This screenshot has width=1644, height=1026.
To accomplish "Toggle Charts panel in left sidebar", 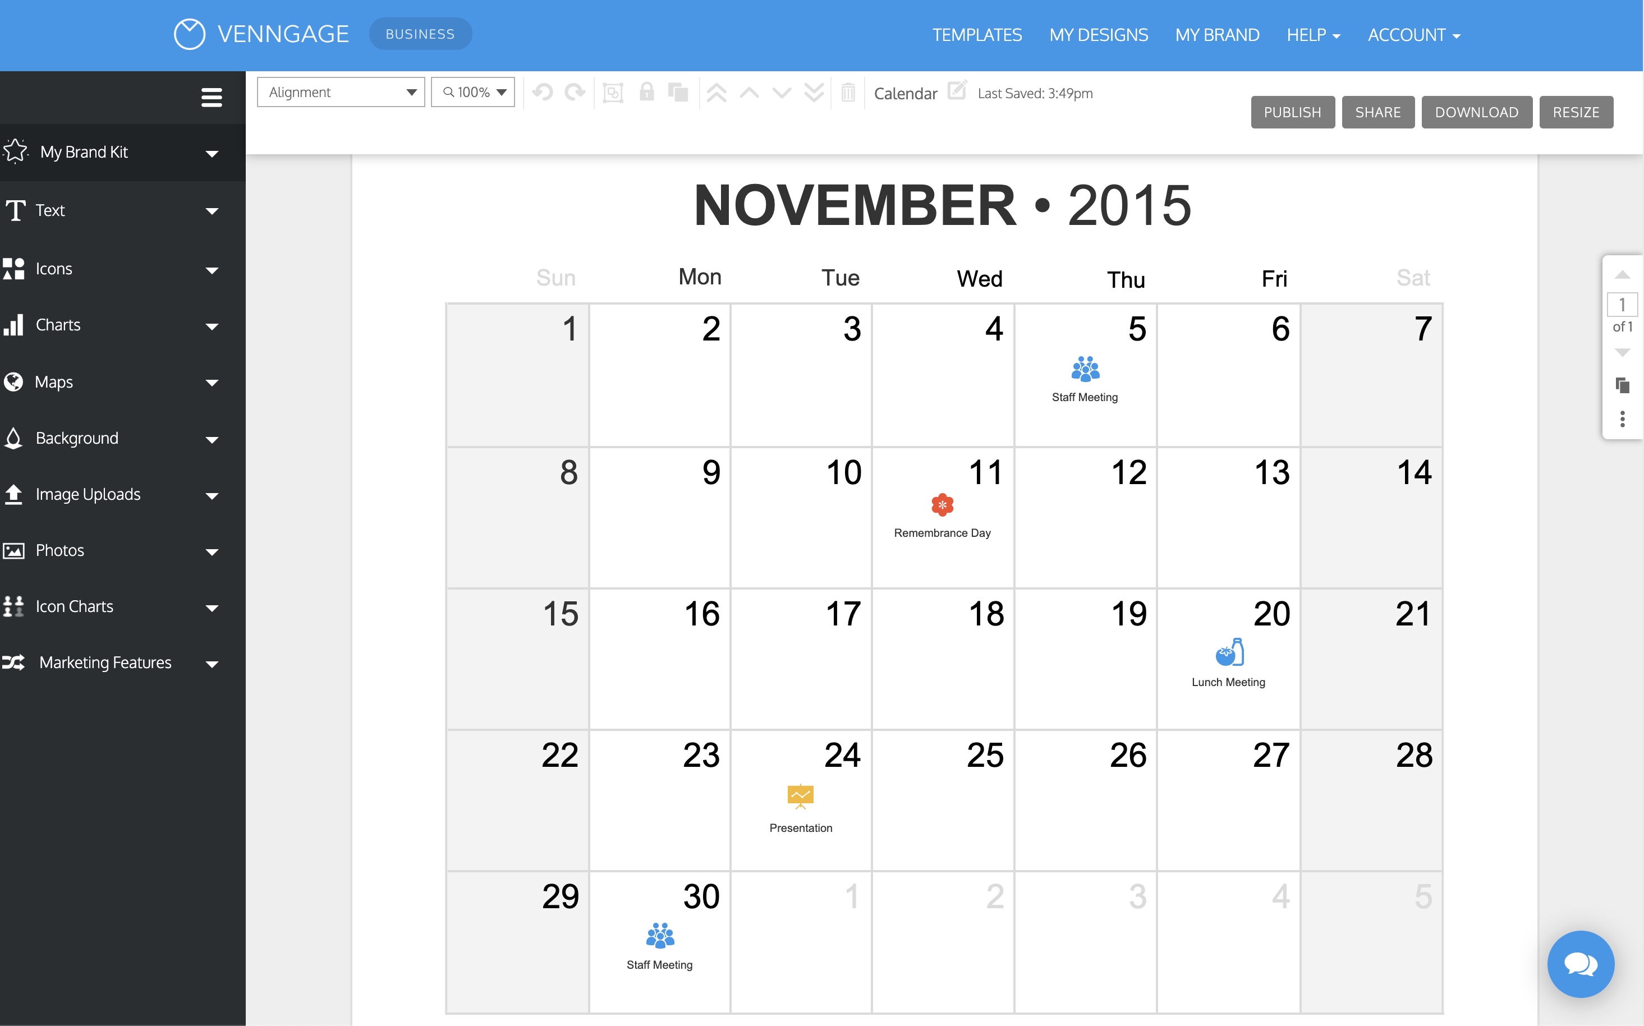I will click(x=114, y=325).
